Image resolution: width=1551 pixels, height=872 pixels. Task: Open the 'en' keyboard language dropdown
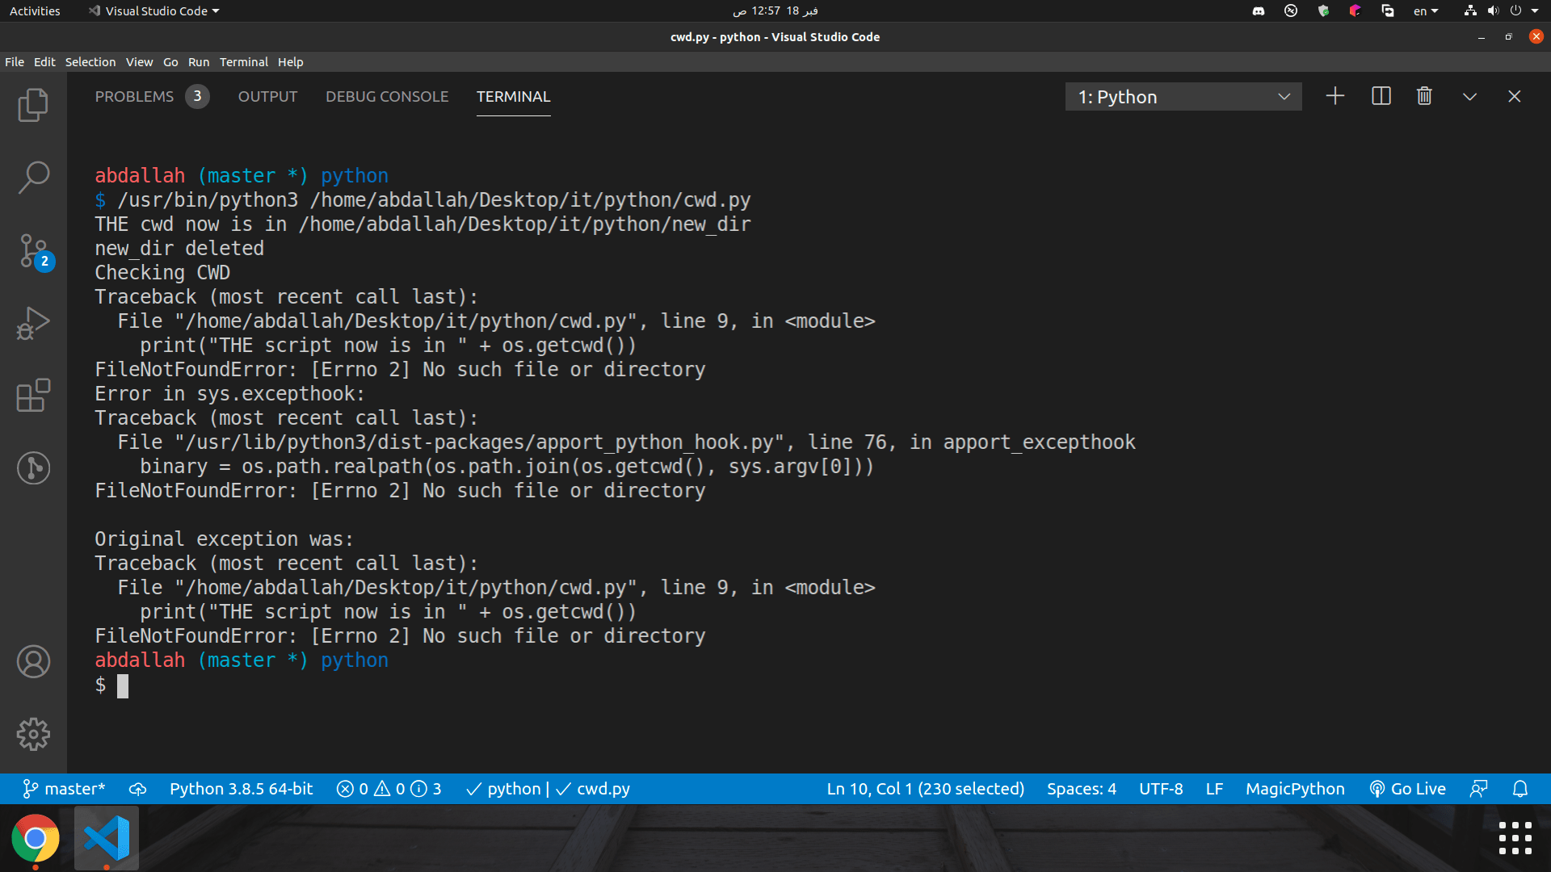coord(1425,11)
